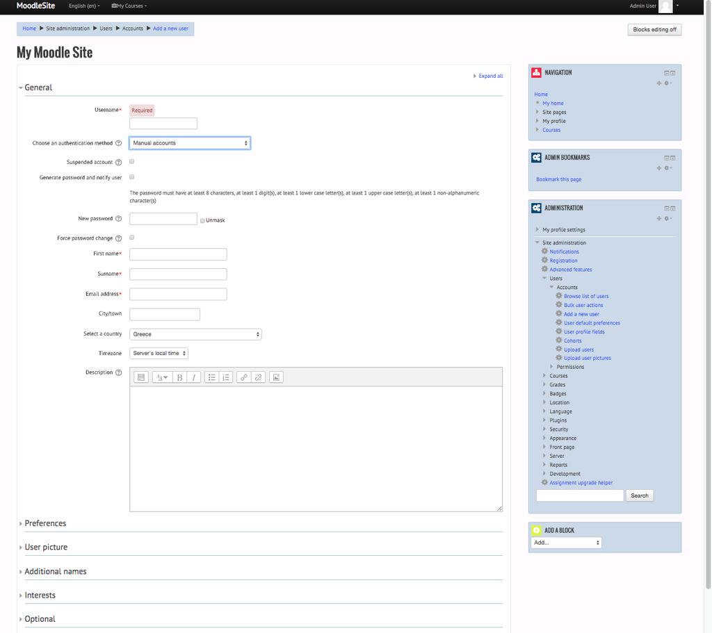Insert unordered bullet list in Description
712x633 pixels.
(x=211, y=377)
